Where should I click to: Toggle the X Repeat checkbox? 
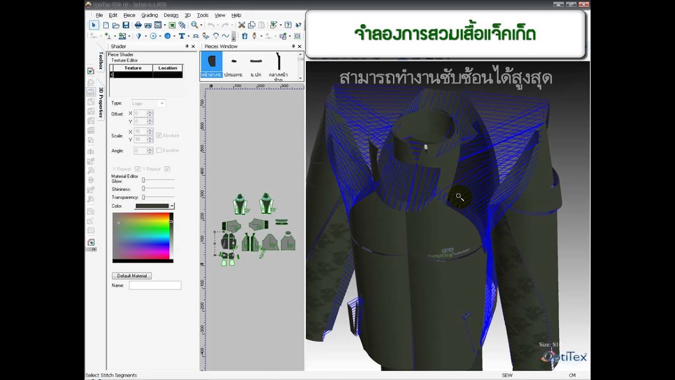coord(137,169)
